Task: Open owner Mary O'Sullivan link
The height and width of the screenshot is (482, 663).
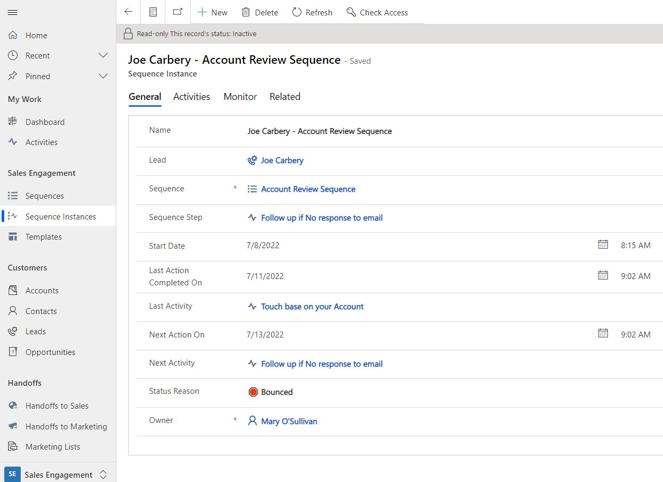Action: [289, 421]
